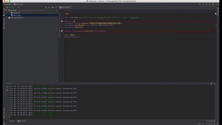Screen dimensions: 222x125
Task: Click terminal line with port 55577 invalid request
Action: tap(43, 102)
